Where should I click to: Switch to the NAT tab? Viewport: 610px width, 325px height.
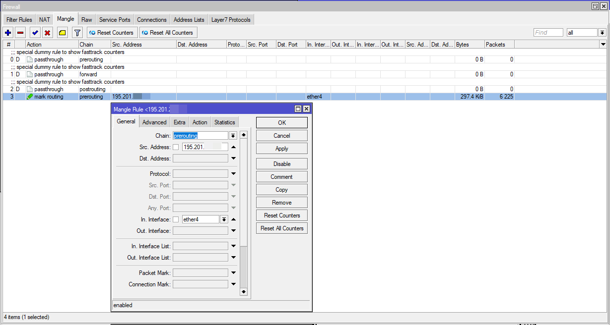[x=45, y=20]
